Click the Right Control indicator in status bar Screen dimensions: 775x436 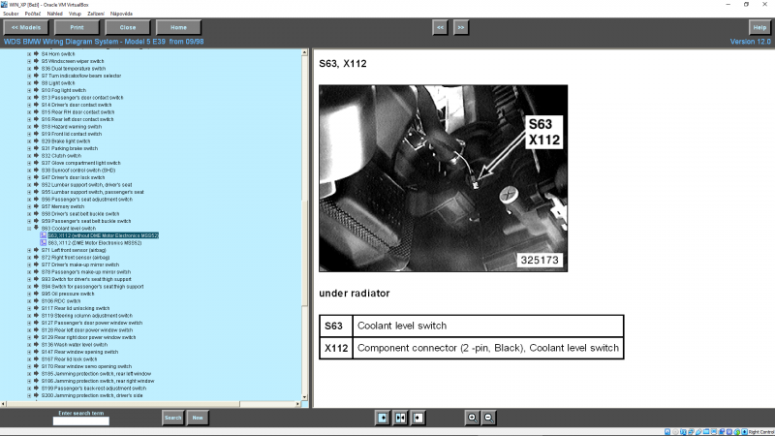[x=760, y=432]
